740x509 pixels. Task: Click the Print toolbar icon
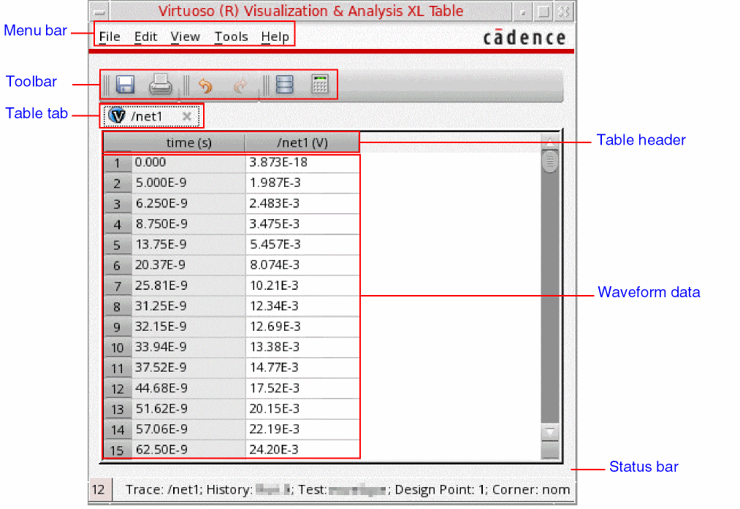pos(161,85)
